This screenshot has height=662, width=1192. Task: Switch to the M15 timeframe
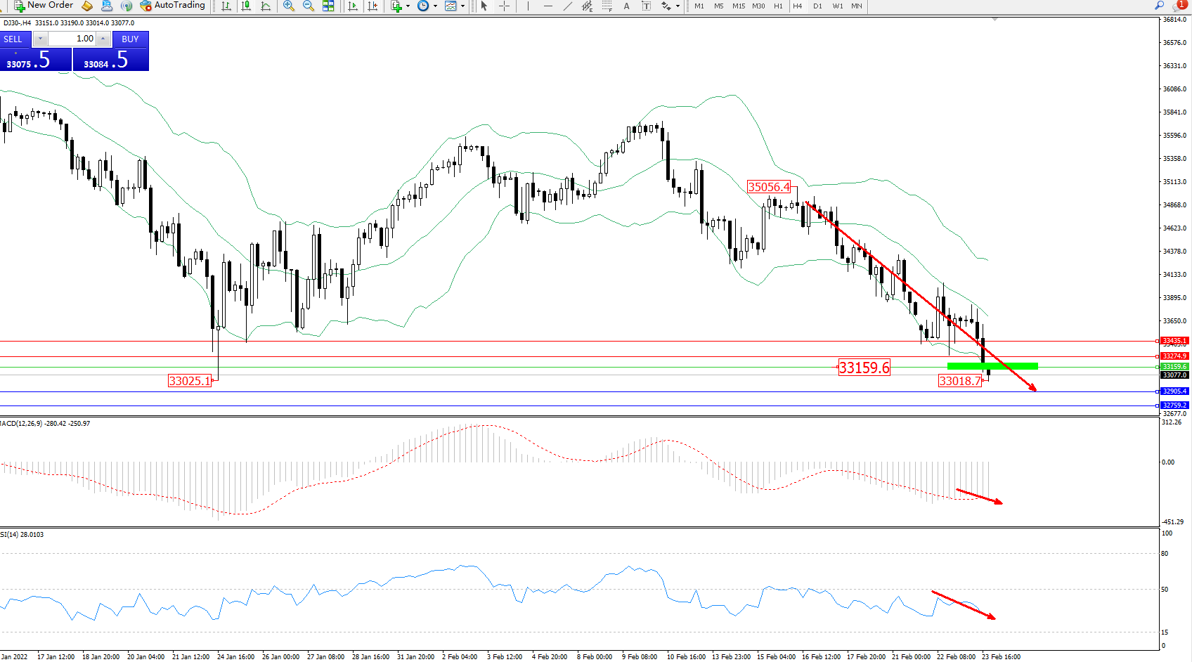[x=738, y=6]
